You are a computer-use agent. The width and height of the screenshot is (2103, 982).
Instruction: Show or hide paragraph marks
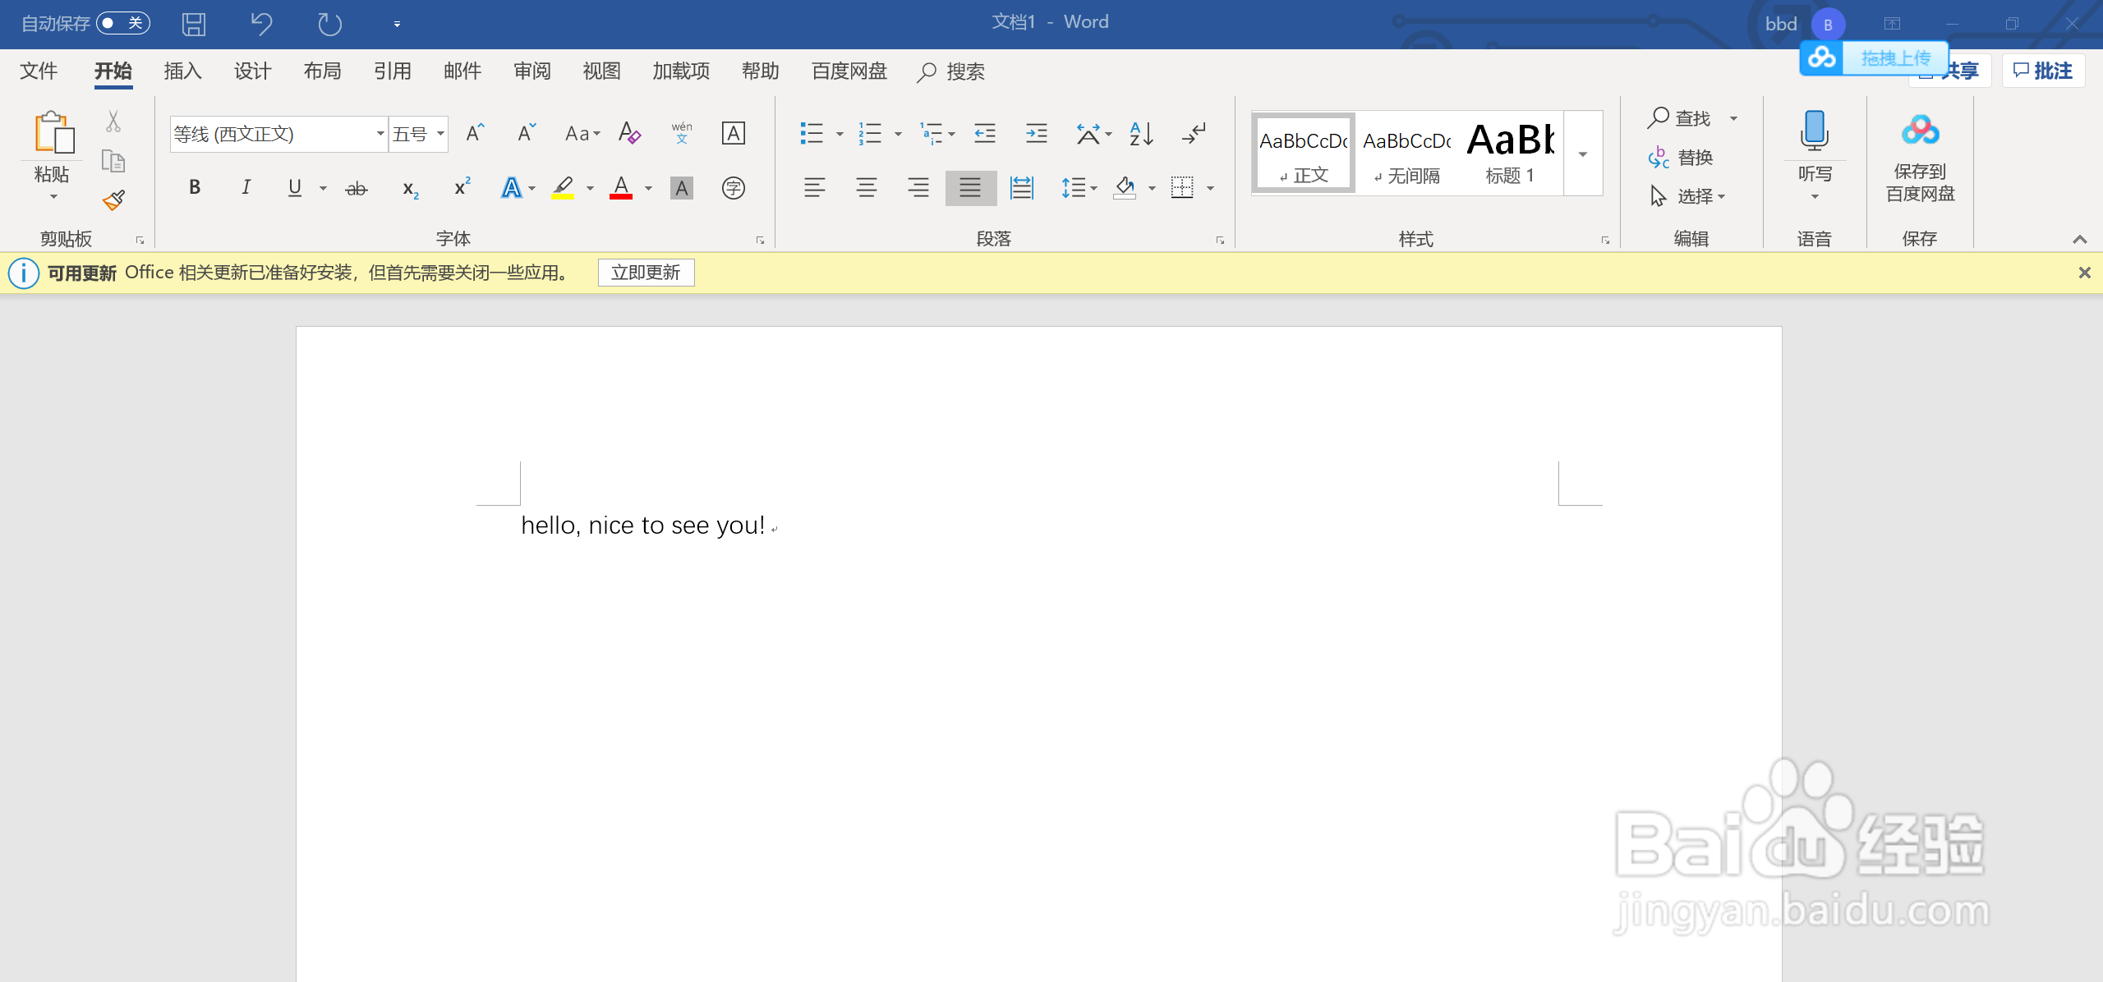(x=1193, y=133)
